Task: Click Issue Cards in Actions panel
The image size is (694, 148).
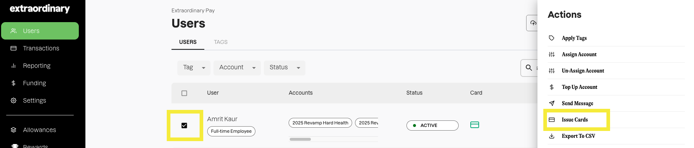Action: click(574, 120)
